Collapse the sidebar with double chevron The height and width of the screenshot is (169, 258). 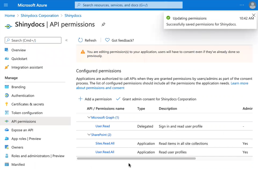[67, 40]
